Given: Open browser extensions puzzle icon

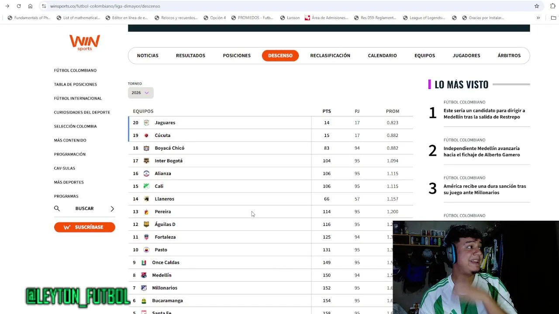Looking at the screenshot, I should pyautogui.click(x=552, y=6).
